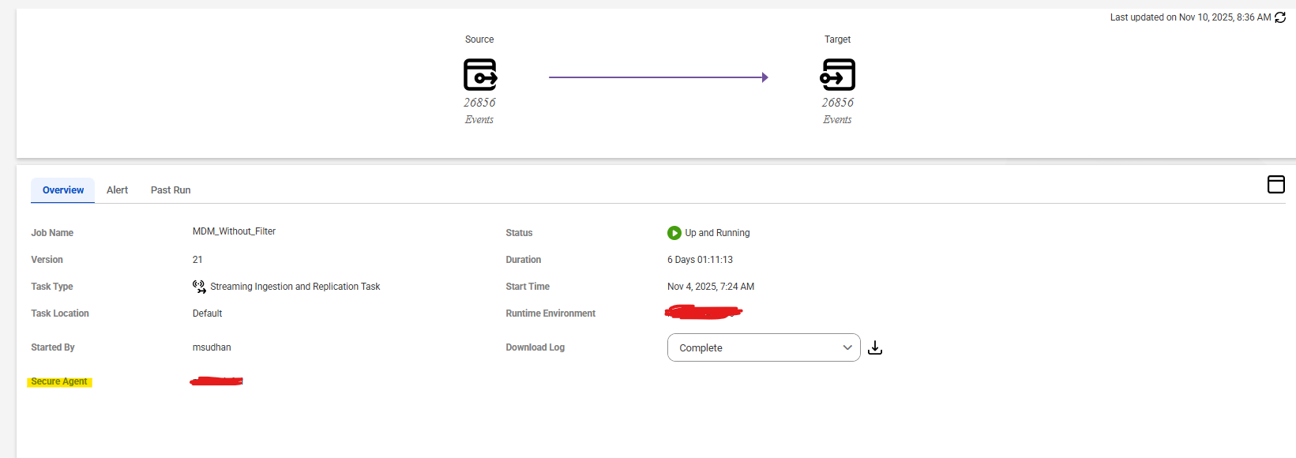Viewport: 1296px width, 458px height.
Task: Click the Target node icon
Action: tap(838, 75)
